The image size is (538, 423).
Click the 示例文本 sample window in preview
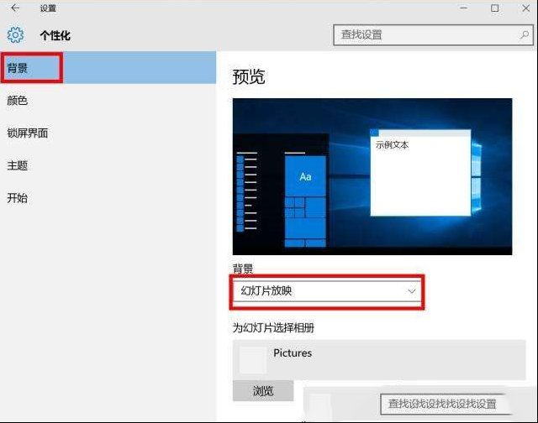tap(420, 172)
